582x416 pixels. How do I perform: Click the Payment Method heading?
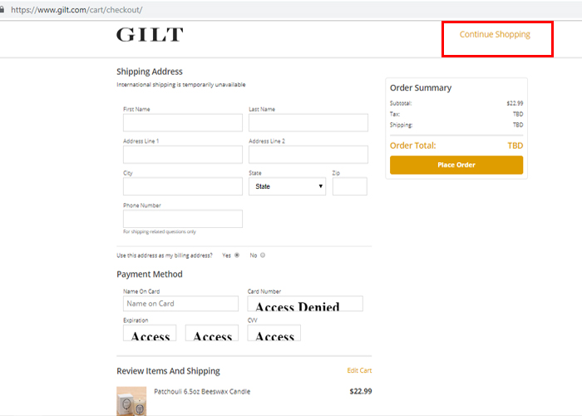pos(150,274)
